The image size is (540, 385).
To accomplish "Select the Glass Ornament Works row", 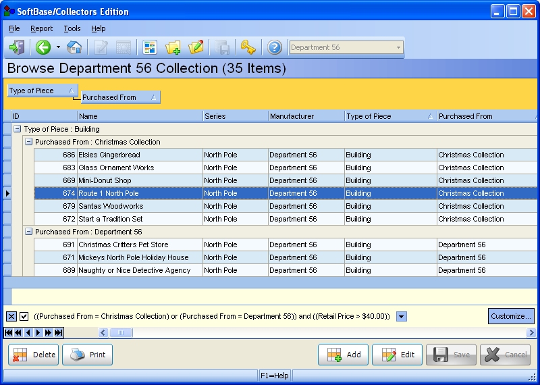I will pyautogui.click(x=286, y=168).
